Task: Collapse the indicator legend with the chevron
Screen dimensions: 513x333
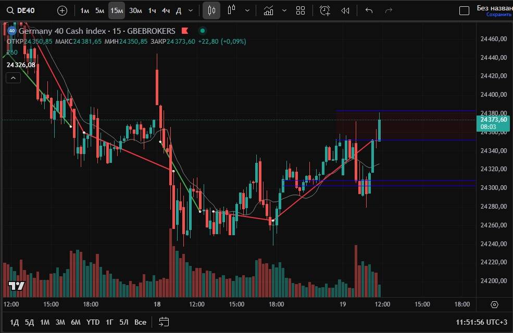Action: pos(13,78)
